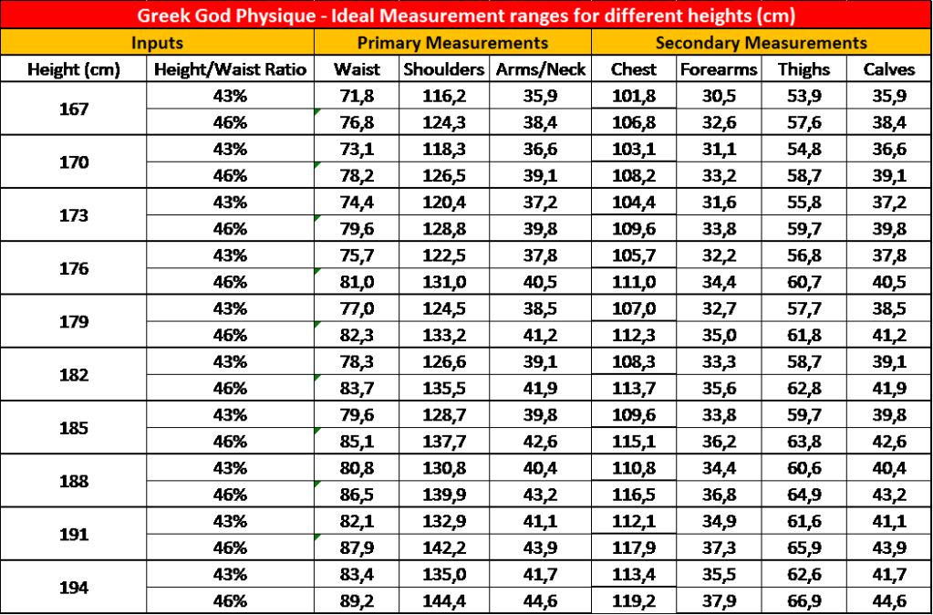Image resolution: width=933 pixels, height=615 pixels.
Task: Click the Shoulders value 131,0
Action: 444,282
